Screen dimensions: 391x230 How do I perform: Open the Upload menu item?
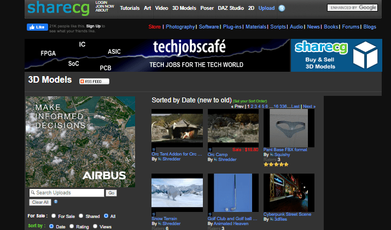[266, 8]
